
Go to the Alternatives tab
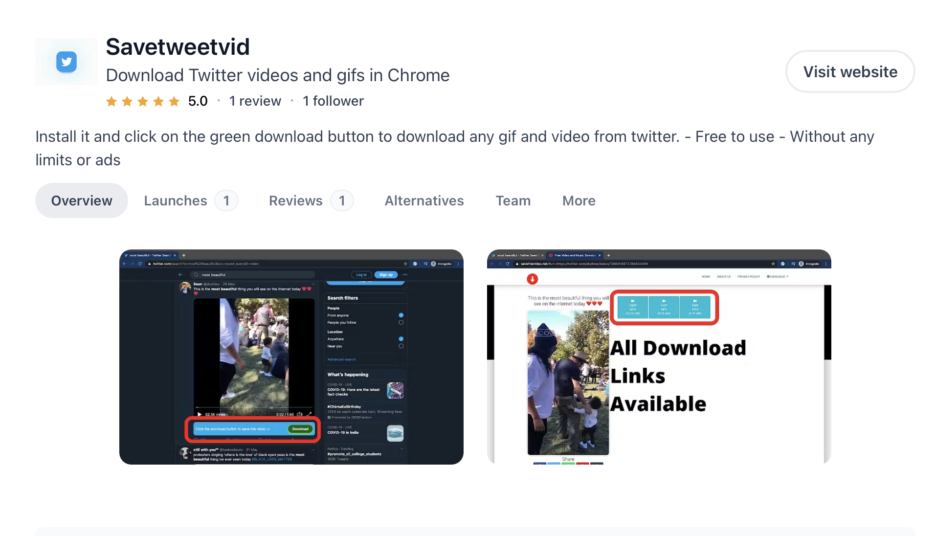click(424, 201)
